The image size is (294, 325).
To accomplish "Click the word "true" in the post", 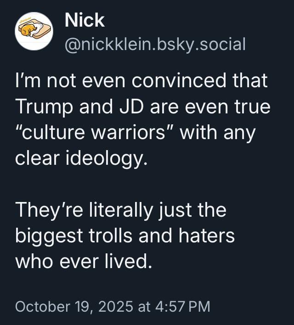I will click(253, 106).
